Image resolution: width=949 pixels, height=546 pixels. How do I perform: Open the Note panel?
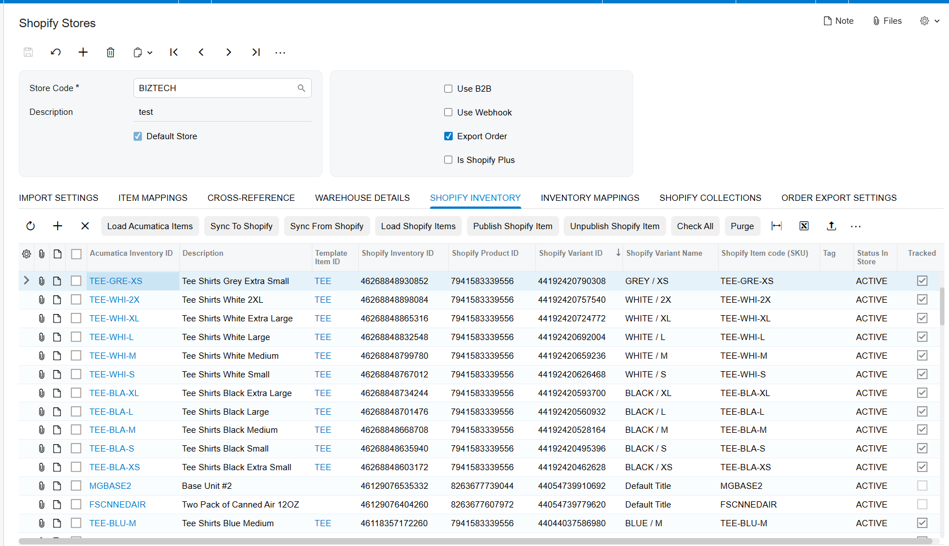click(x=838, y=21)
